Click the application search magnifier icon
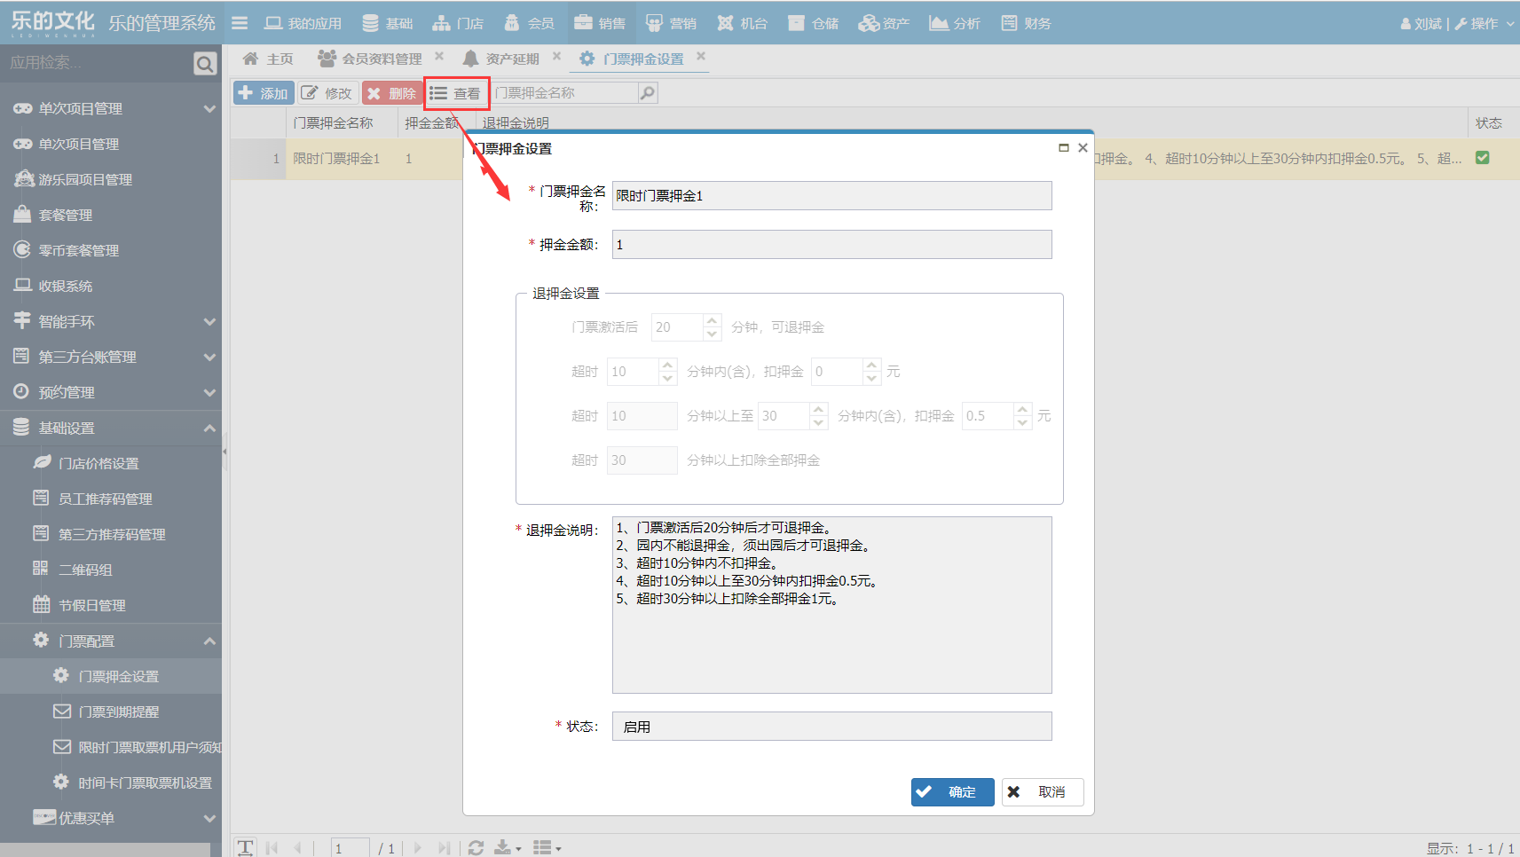 click(x=205, y=64)
